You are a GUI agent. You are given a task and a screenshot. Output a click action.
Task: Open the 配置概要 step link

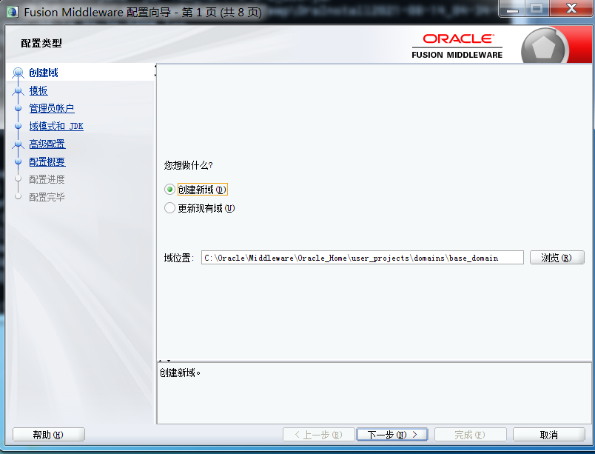(x=47, y=161)
